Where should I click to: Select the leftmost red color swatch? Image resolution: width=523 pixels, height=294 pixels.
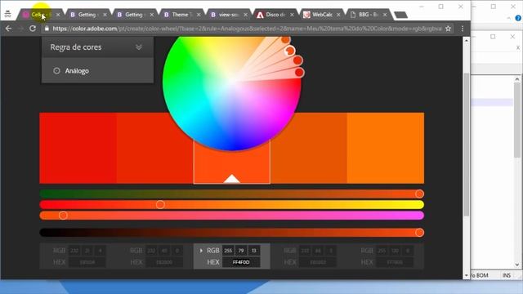click(x=78, y=148)
